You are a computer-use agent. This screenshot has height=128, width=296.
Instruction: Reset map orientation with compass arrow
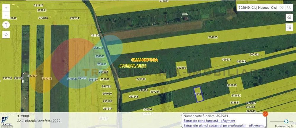click(x=6, y=25)
